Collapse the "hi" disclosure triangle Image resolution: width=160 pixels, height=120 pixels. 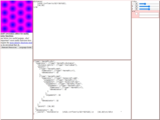pyautogui.click(x=133, y=11)
